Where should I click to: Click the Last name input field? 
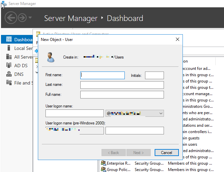(122, 85)
